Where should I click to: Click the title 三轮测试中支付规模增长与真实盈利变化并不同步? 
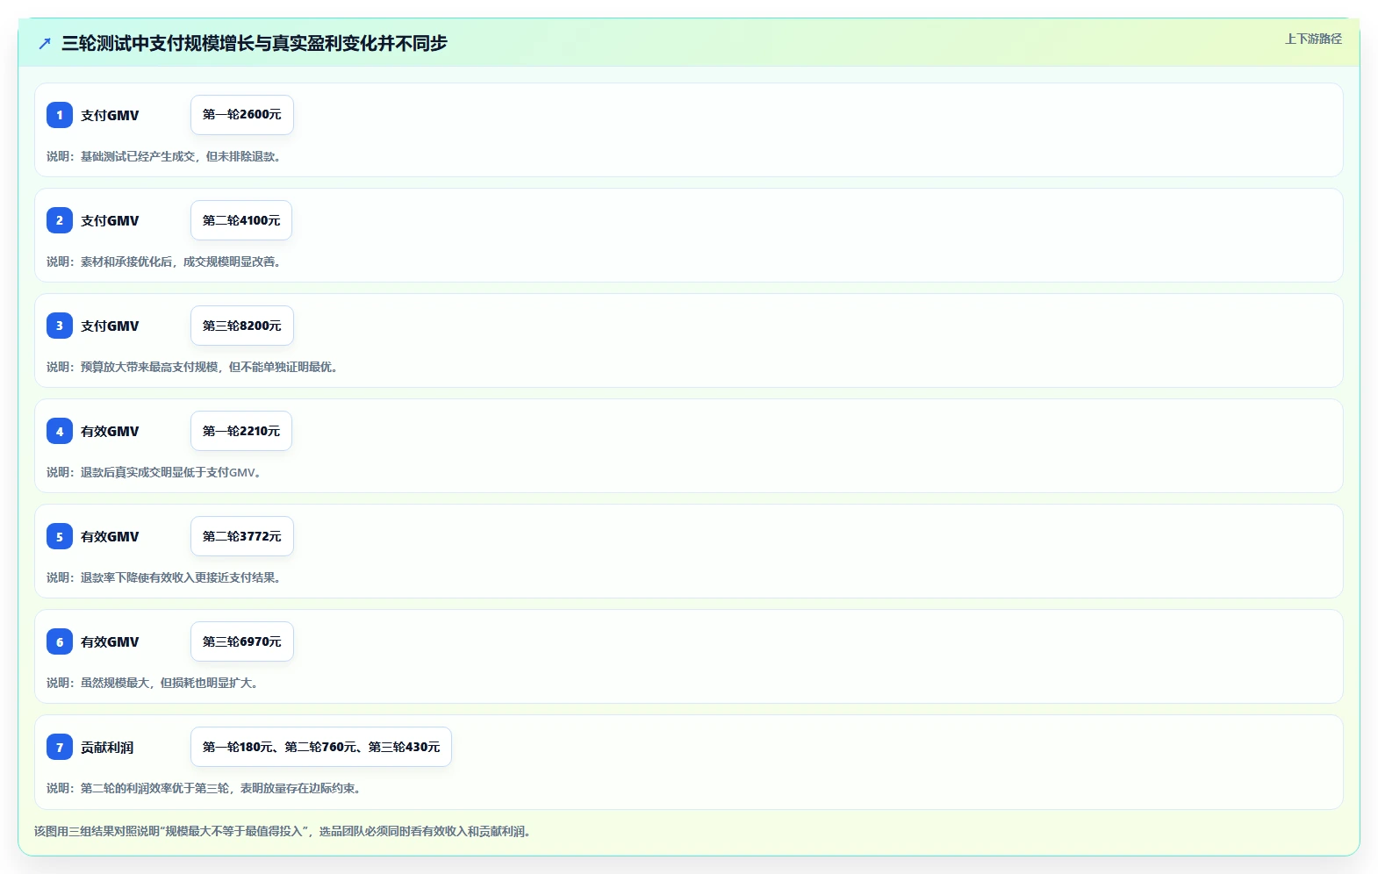pyautogui.click(x=255, y=43)
